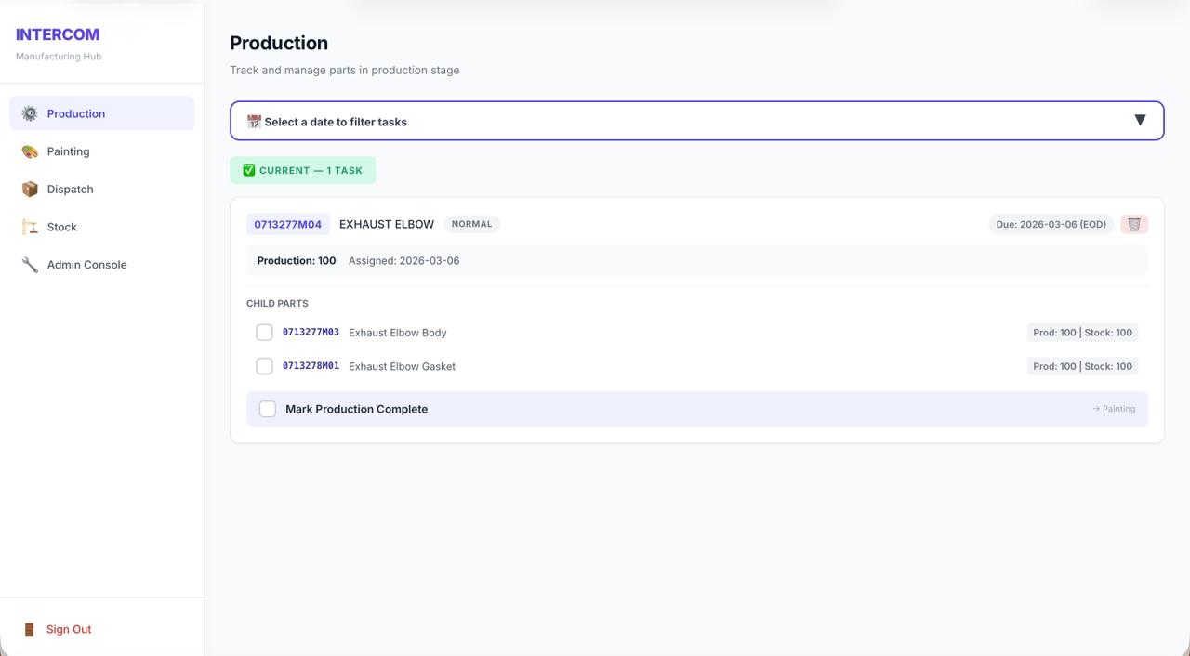
Task: Click the Production gear icon in sidebar
Action: [x=30, y=113]
